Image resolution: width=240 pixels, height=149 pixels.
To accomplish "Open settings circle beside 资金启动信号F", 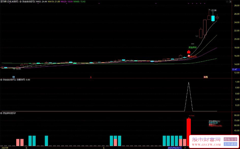I will coord(1,113).
